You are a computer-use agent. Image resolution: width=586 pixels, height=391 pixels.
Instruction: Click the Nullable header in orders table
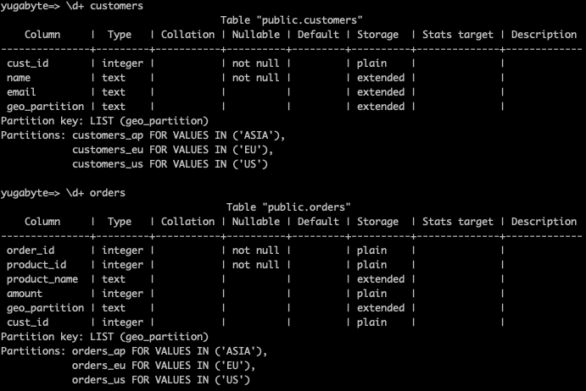[255, 222]
